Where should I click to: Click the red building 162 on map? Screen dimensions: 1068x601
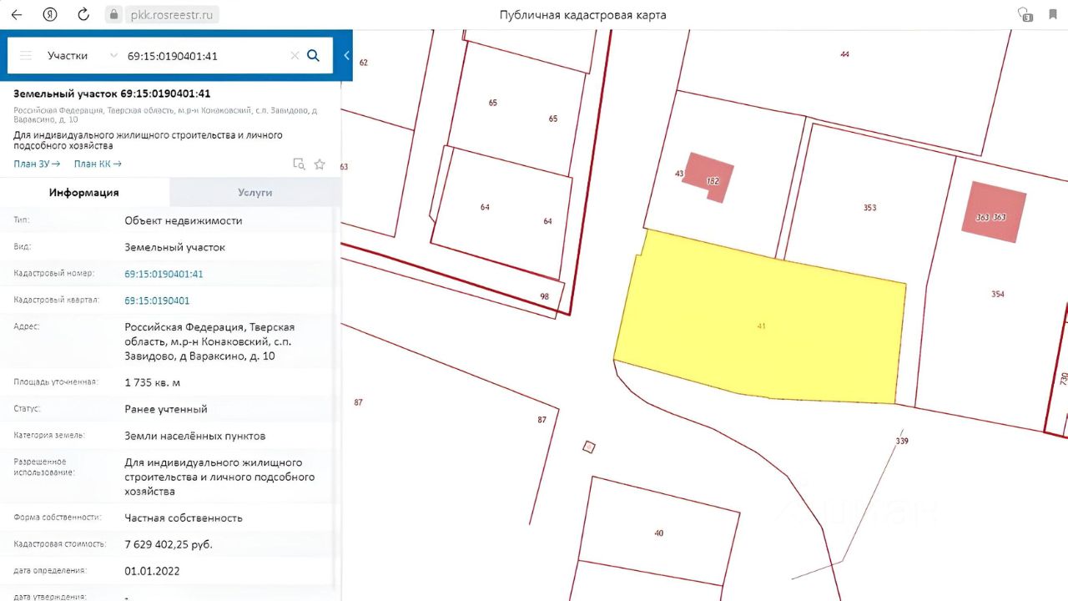click(708, 177)
